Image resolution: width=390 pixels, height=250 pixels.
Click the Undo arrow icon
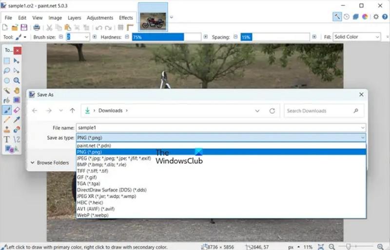pyautogui.click(x=98, y=28)
